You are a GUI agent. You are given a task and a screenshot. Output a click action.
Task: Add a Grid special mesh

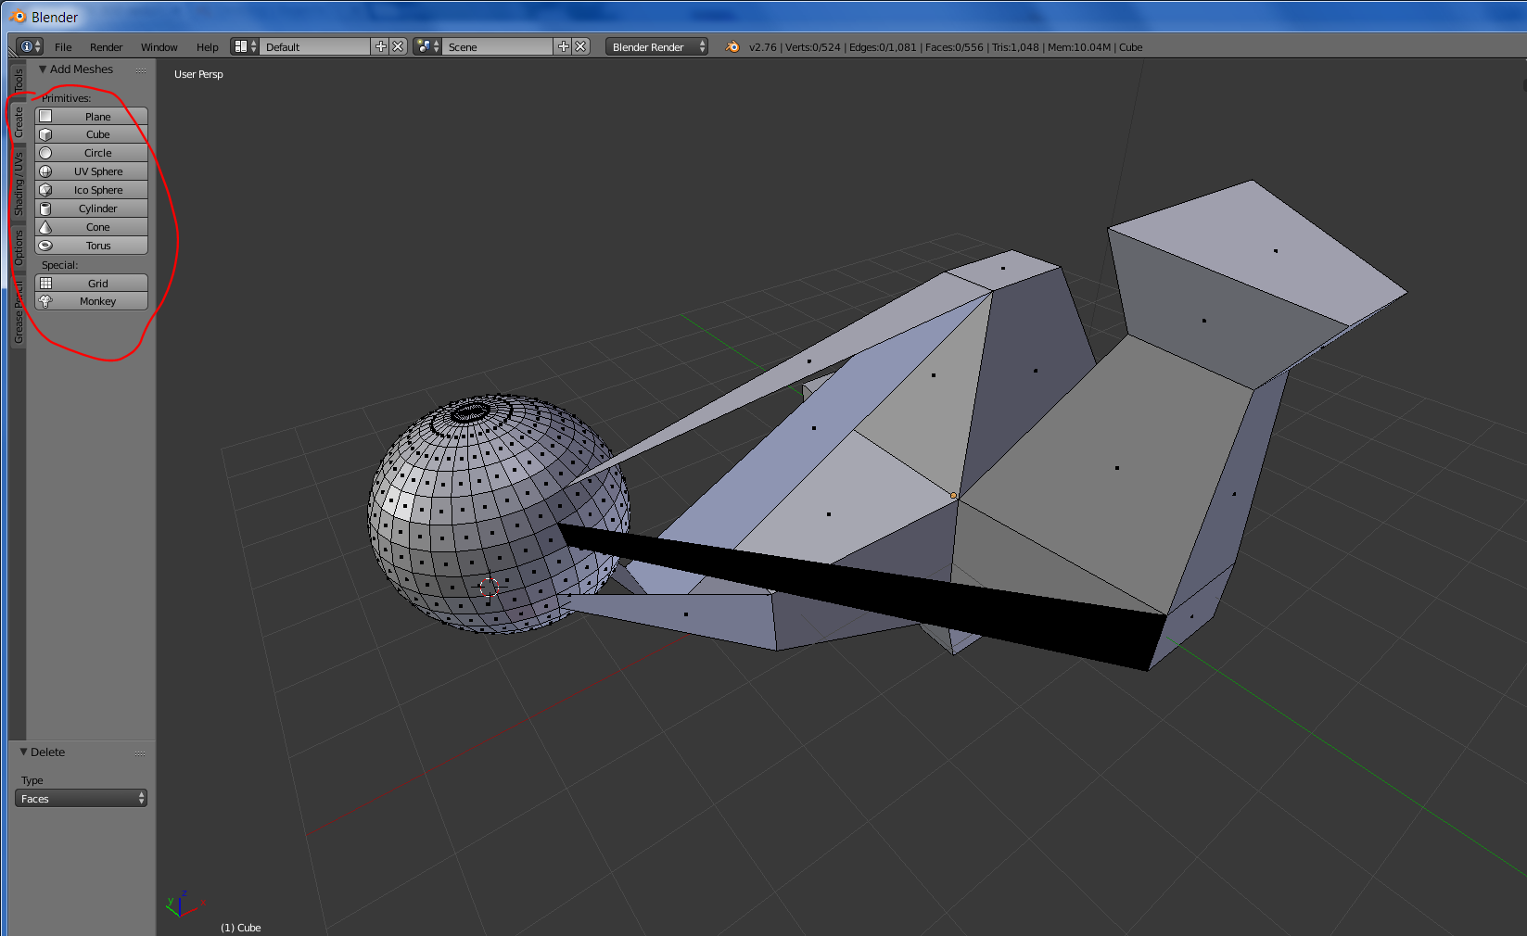(x=91, y=284)
